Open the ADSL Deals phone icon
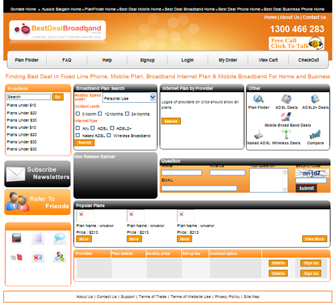This screenshot has height=304, width=335. pyautogui.click(x=286, y=99)
